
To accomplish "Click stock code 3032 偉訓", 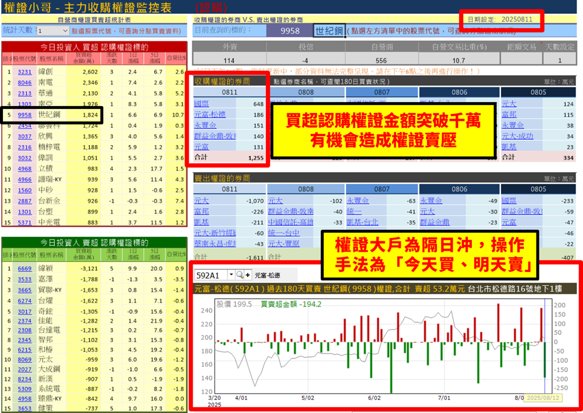I will coord(25,158).
